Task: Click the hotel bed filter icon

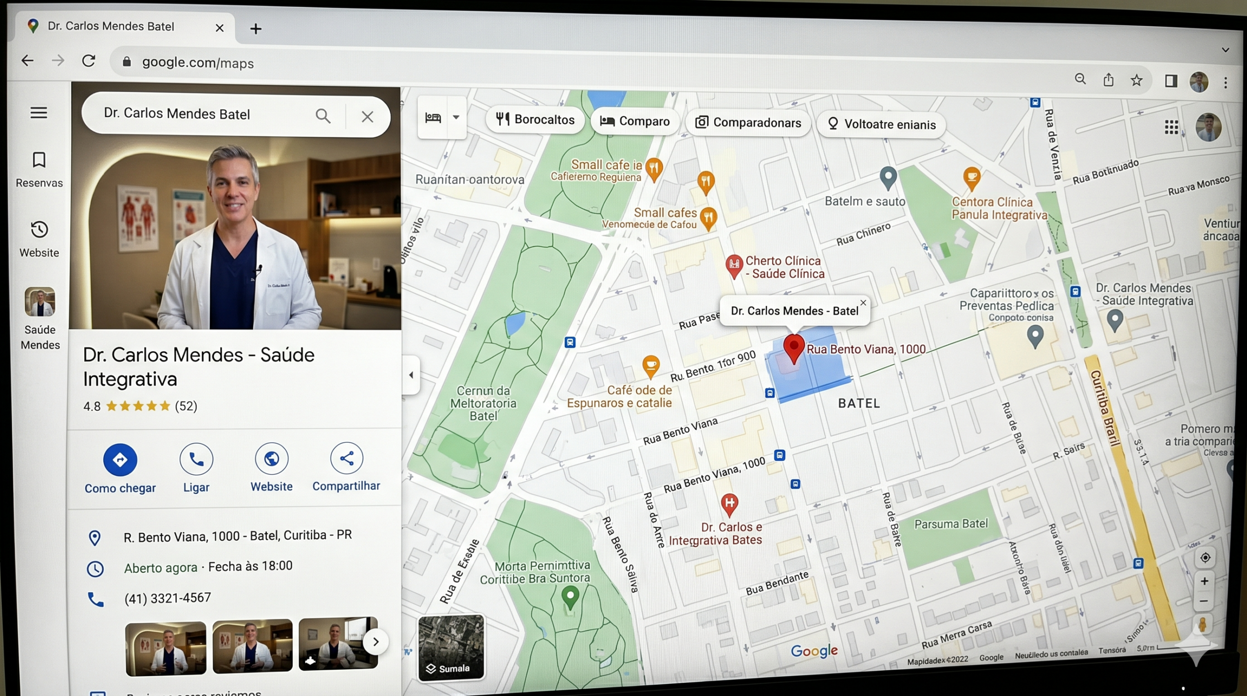Action: [x=433, y=117]
